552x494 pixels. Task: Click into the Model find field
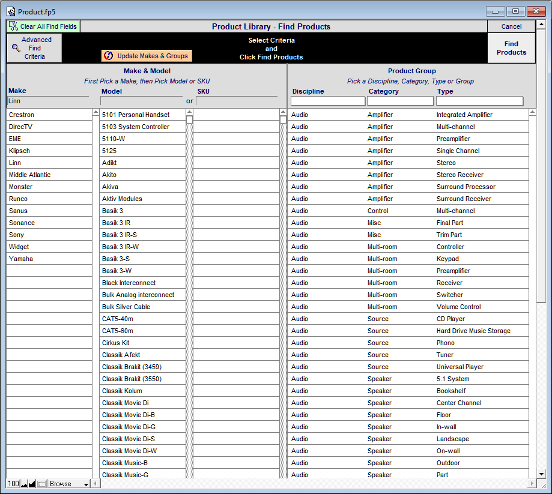142,101
